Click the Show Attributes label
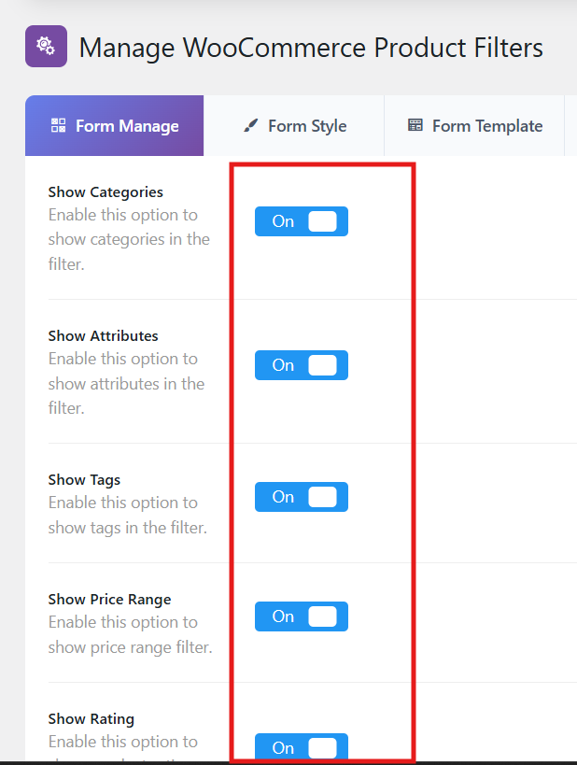Viewport: 577px width, 765px height. pyautogui.click(x=104, y=336)
